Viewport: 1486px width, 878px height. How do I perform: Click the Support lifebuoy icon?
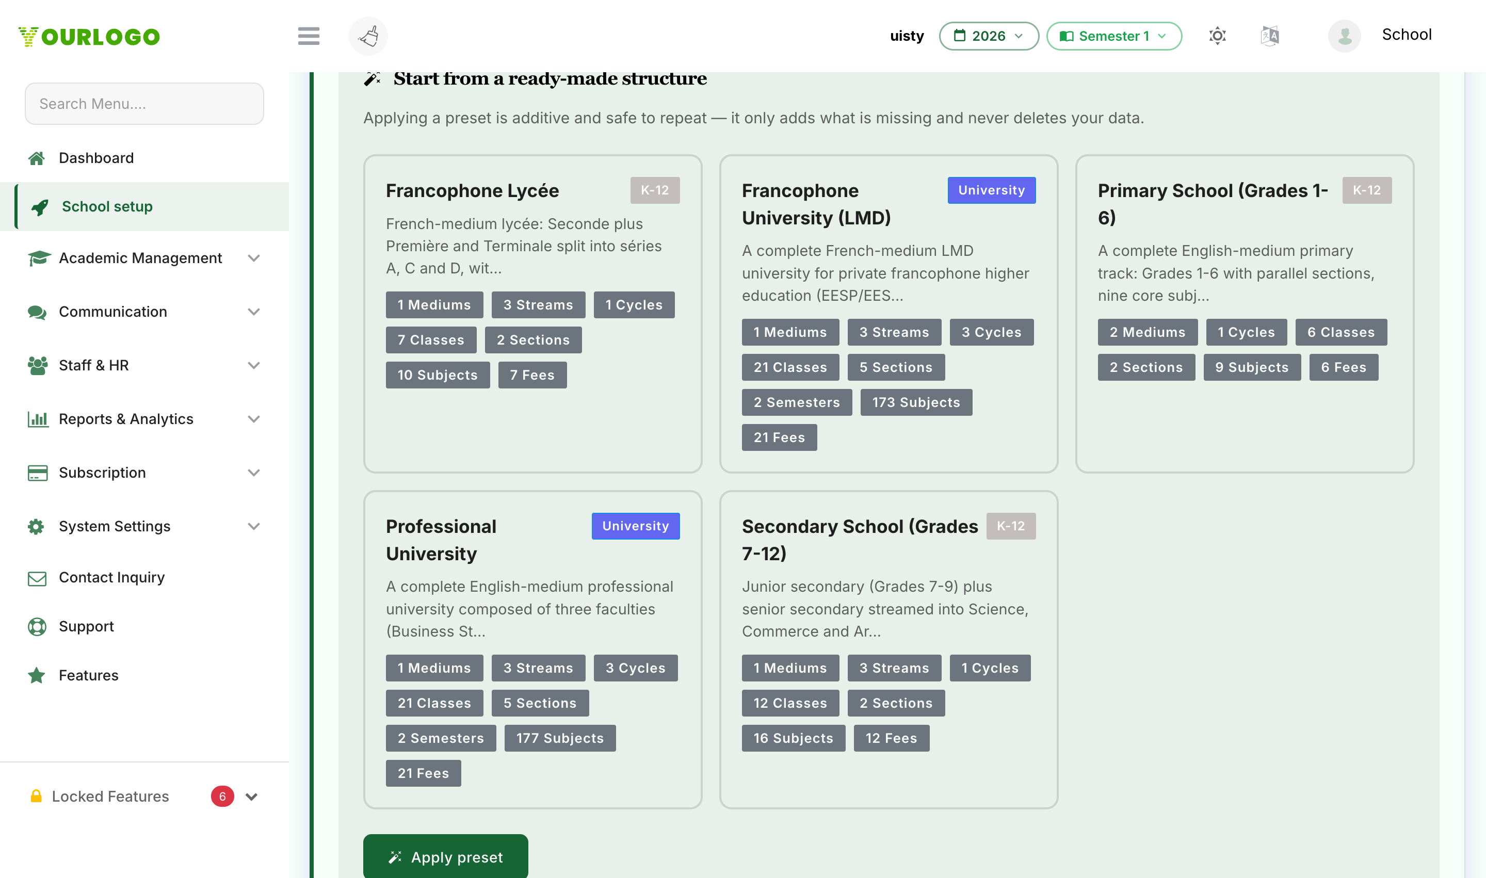click(37, 627)
